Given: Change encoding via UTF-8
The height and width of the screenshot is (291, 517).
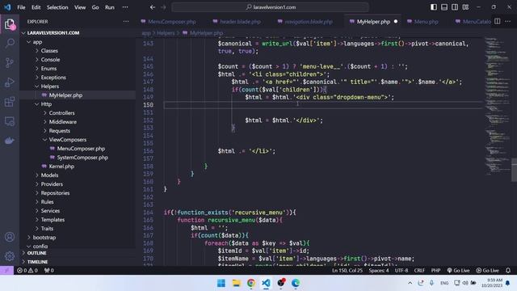Looking at the screenshot, I should point(401,271).
